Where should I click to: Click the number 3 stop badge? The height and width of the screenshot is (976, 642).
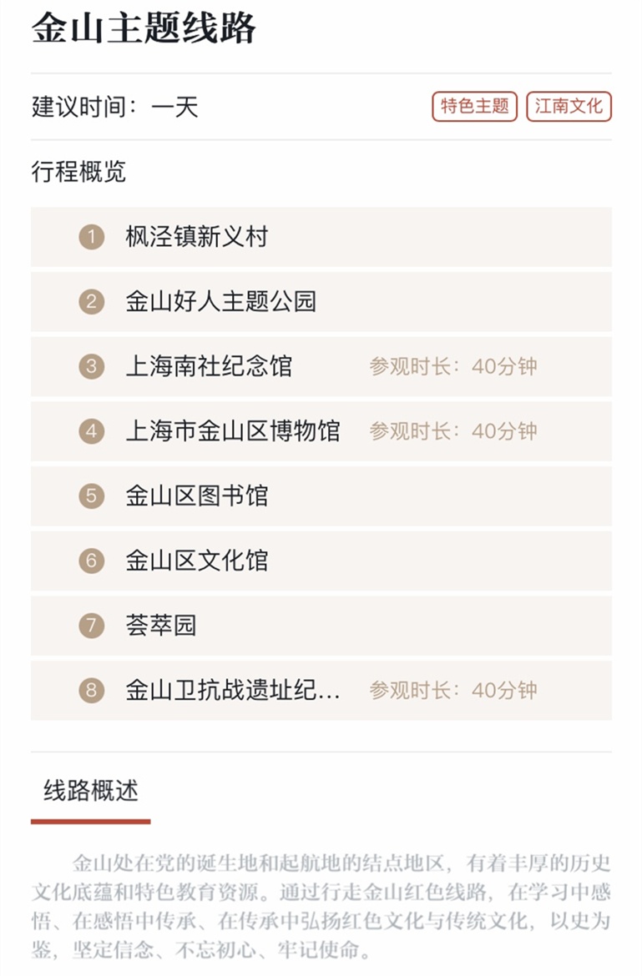(92, 366)
